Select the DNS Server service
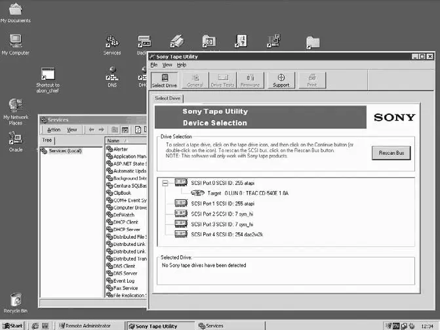The width and height of the screenshot is (440, 330). [x=122, y=274]
